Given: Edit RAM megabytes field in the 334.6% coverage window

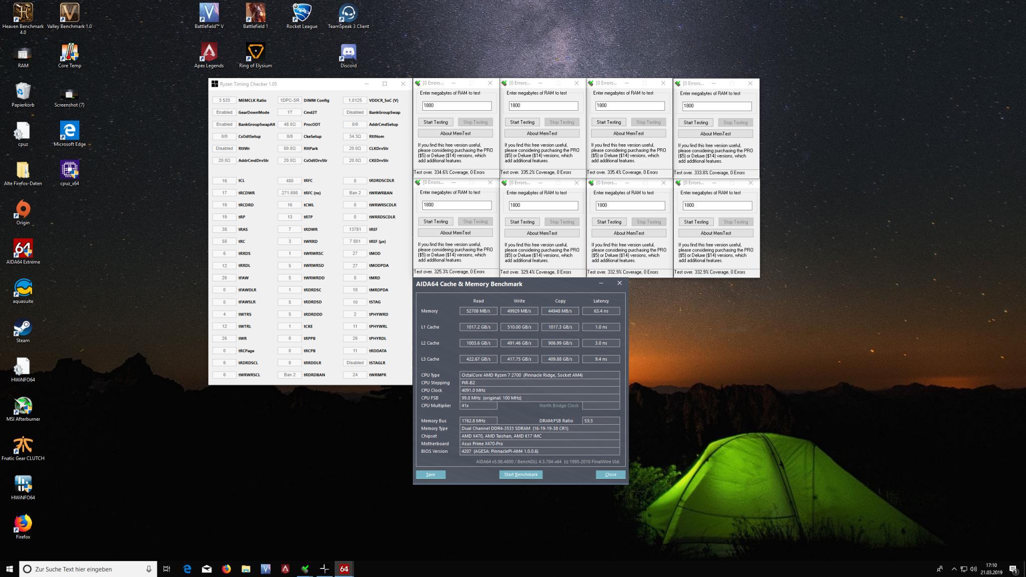Looking at the screenshot, I should point(456,106).
